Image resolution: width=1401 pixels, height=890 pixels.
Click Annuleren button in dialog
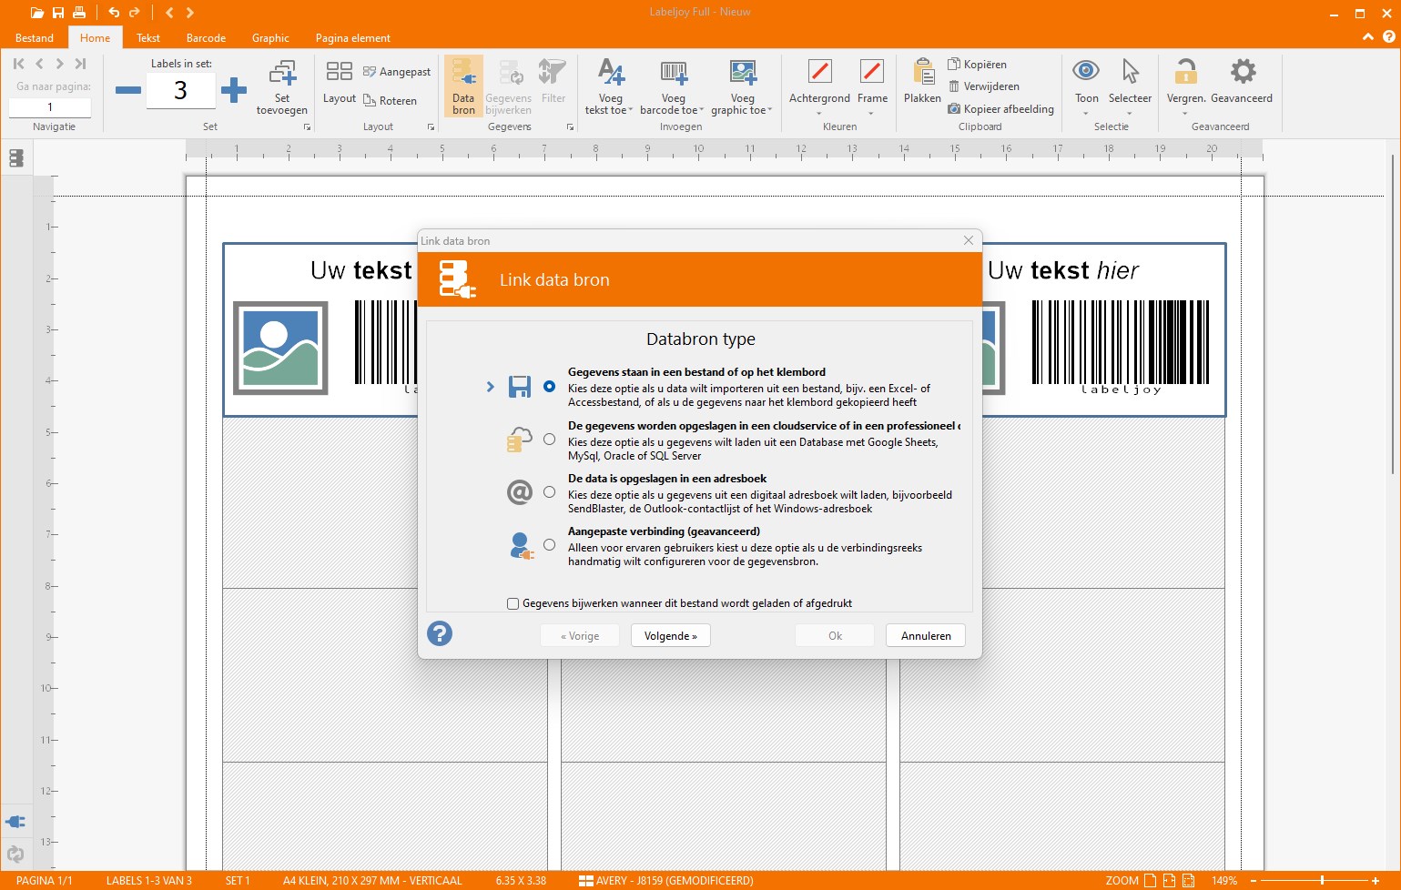pos(926,636)
